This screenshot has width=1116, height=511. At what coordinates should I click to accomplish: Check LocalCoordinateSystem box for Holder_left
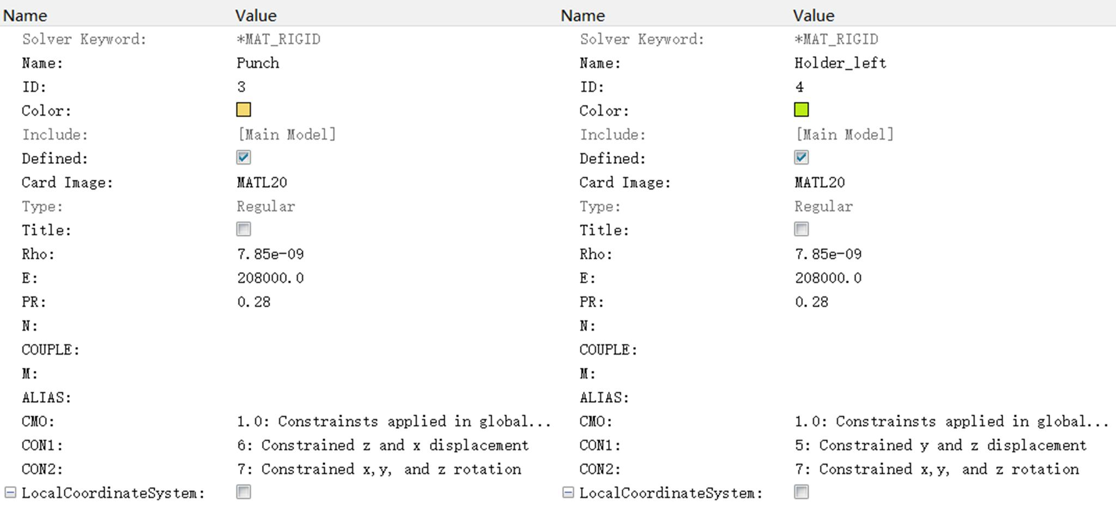click(x=801, y=492)
